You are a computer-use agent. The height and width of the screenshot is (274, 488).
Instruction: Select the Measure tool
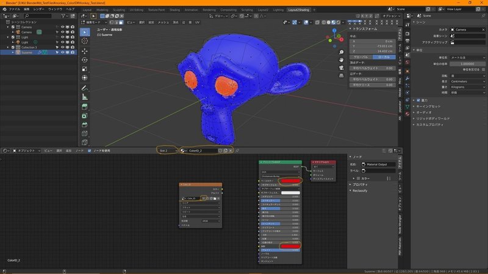pos(85,97)
